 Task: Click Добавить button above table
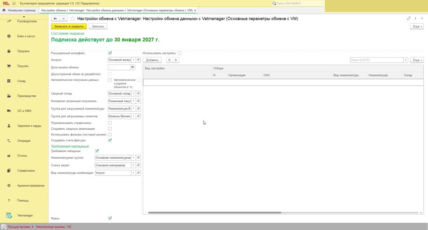click(x=152, y=60)
